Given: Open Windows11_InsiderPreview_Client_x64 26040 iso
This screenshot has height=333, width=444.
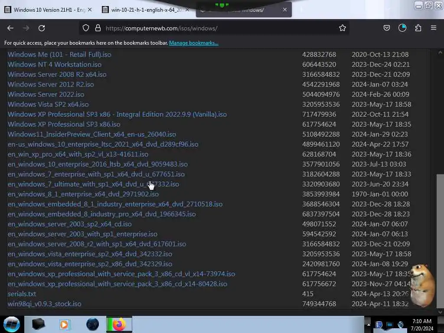Looking at the screenshot, I should tap(92, 134).
